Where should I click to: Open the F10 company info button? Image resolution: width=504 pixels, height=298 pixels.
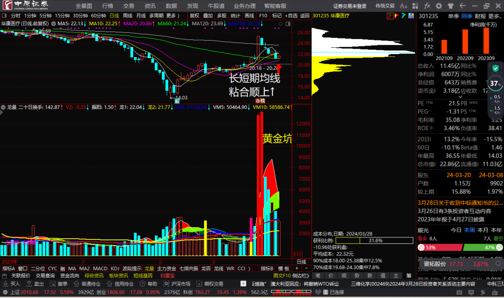263,16
